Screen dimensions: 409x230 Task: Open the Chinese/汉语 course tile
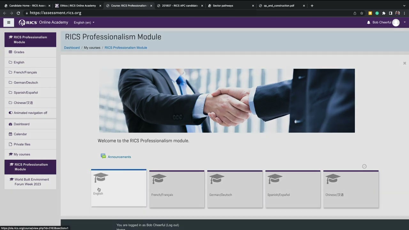pyautogui.click(x=351, y=189)
